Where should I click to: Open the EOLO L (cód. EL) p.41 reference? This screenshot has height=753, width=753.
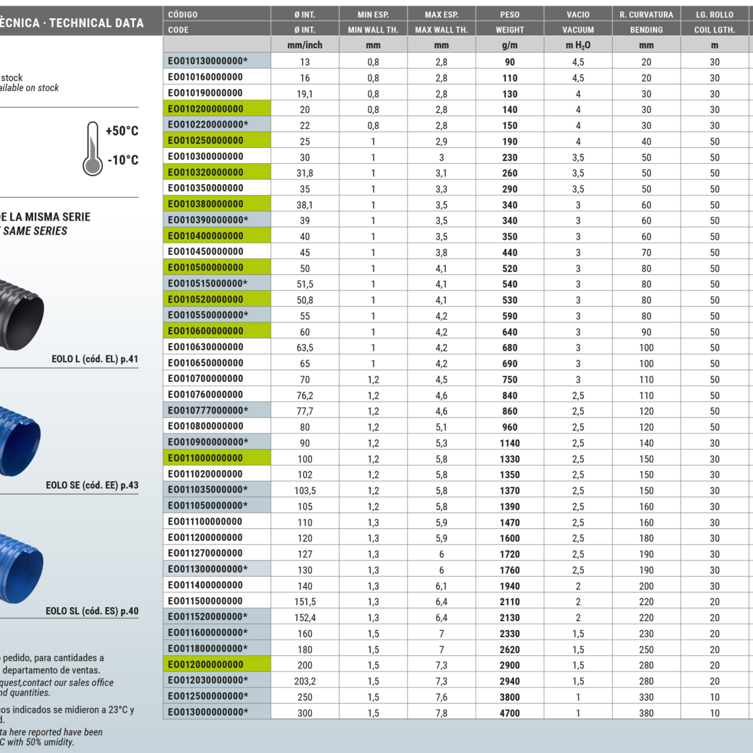pos(94,359)
